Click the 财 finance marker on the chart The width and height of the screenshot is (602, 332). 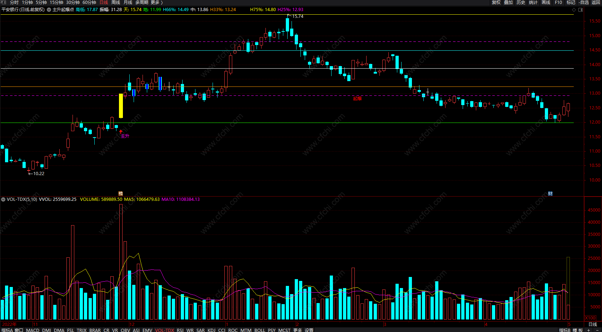click(550, 194)
